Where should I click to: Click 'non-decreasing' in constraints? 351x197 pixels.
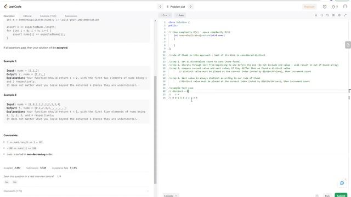pos(36,154)
